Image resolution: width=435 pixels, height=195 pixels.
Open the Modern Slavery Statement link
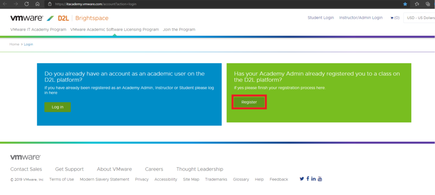pyautogui.click(x=105, y=179)
